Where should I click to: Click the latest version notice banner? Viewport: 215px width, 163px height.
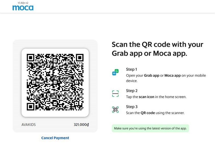click(x=150, y=128)
